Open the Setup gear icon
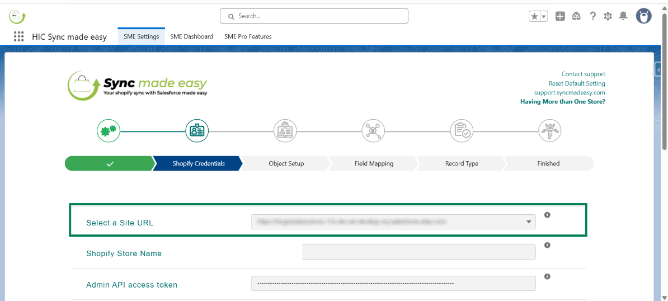The height and width of the screenshot is (301, 668). click(608, 16)
